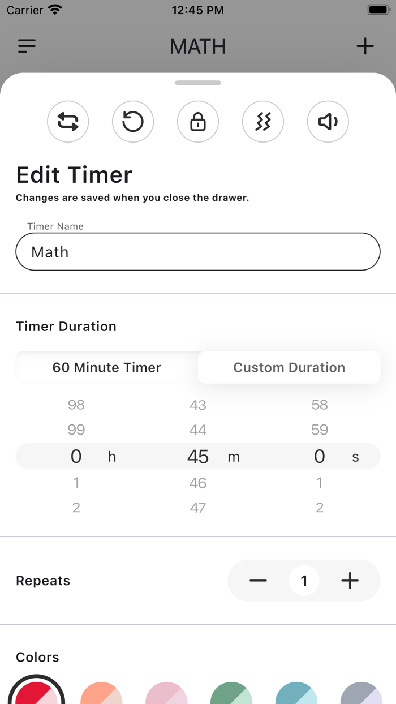Add a new timer with the plus icon

point(365,46)
